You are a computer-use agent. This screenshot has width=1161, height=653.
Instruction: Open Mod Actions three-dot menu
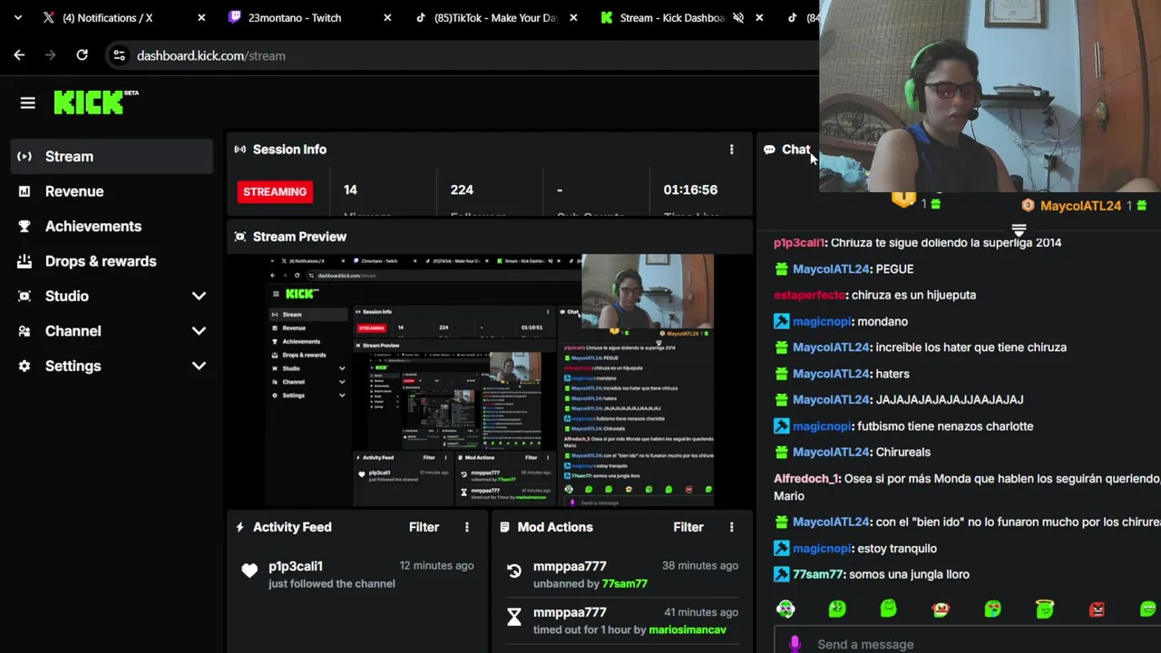[x=732, y=527]
